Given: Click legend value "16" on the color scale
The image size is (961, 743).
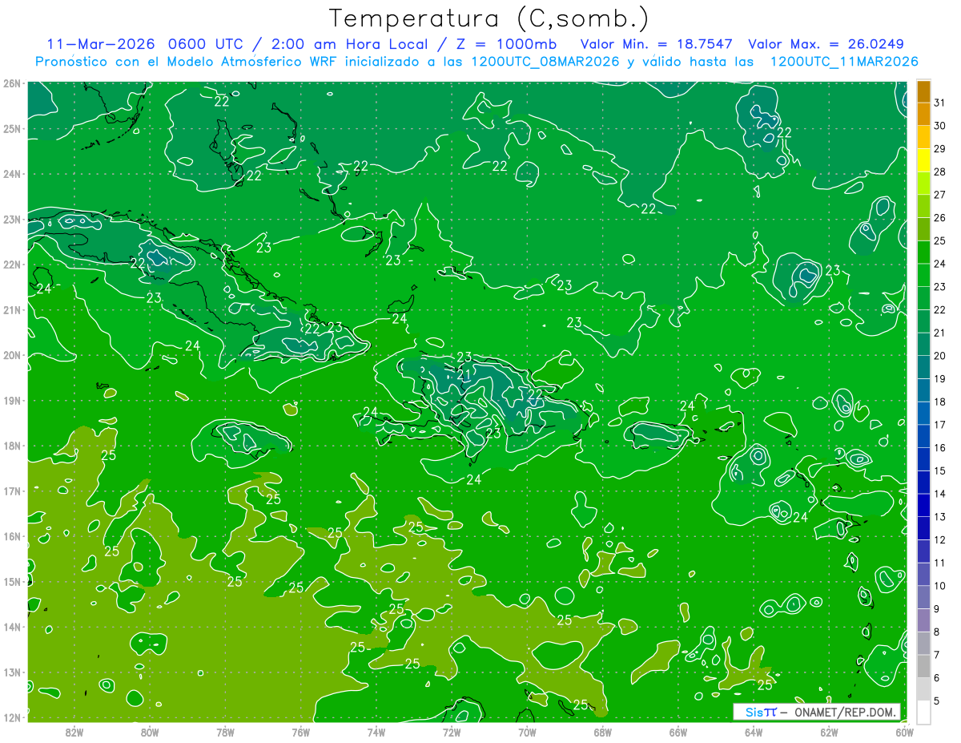Looking at the screenshot, I should [940, 447].
